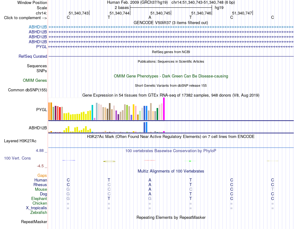Click the bright green PhyloP conservation mark
Screen dimensions: 294x229
(190, 161)
